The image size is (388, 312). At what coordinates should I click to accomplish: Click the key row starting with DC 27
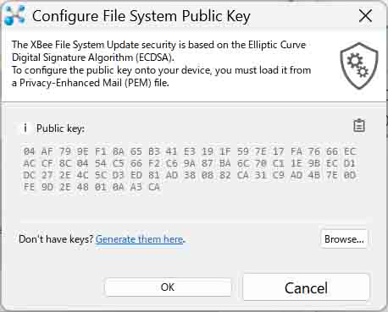[190, 175]
